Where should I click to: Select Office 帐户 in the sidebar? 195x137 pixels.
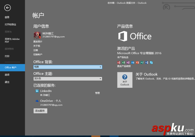coord(12,68)
